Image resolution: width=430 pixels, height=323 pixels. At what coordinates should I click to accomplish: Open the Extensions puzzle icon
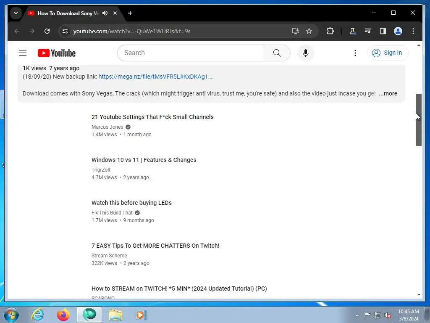(330, 31)
